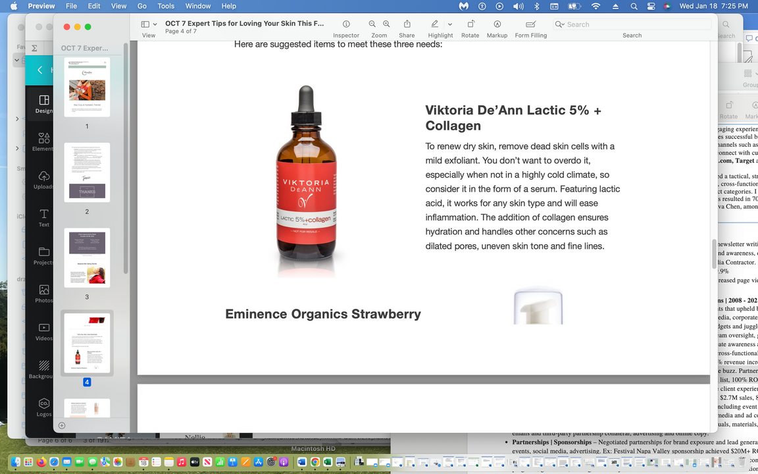Open Control Center in menu bar
Viewport: 758px width, 474px height.
point(651,6)
